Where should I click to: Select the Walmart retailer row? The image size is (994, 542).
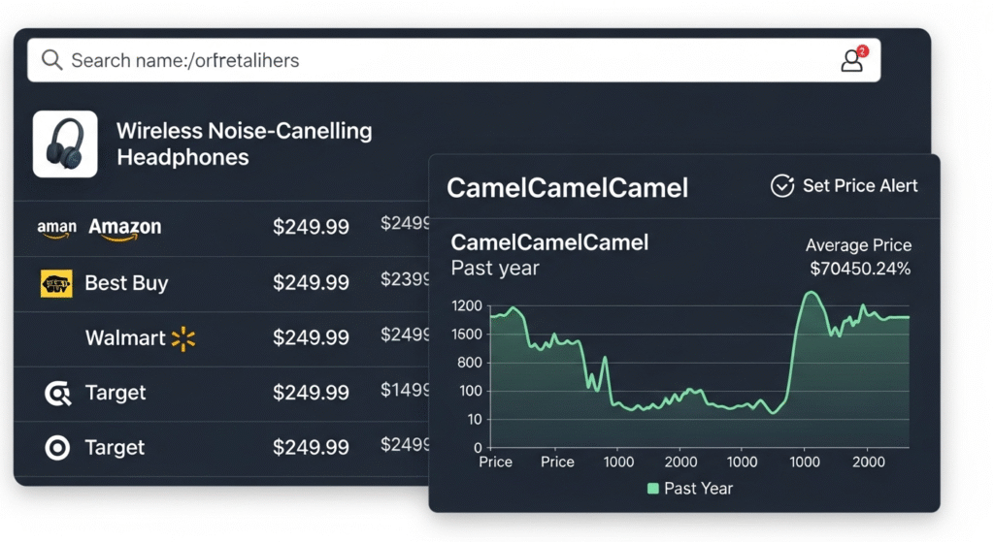tap(124, 338)
